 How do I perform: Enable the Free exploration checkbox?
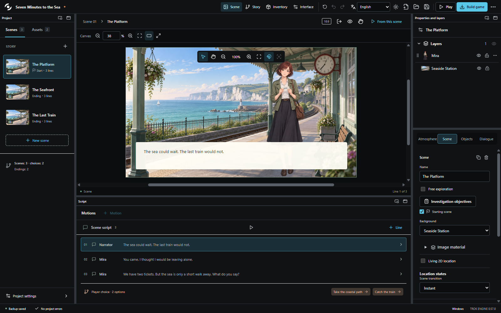coord(423,189)
